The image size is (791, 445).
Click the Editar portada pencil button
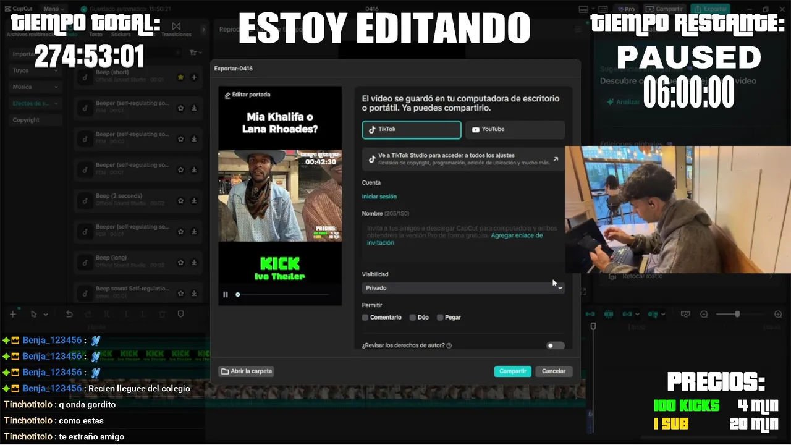pyautogui.click(x=247, y=95)
